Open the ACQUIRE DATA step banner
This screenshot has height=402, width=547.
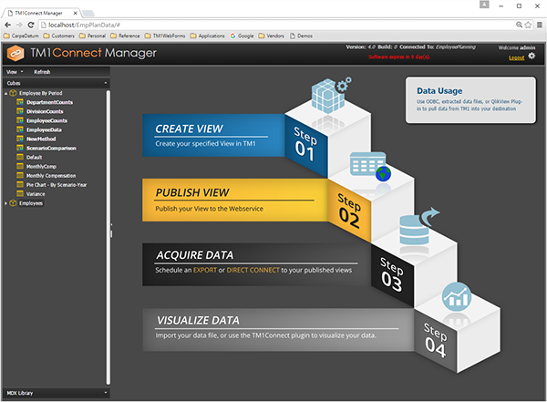(256, 264)
